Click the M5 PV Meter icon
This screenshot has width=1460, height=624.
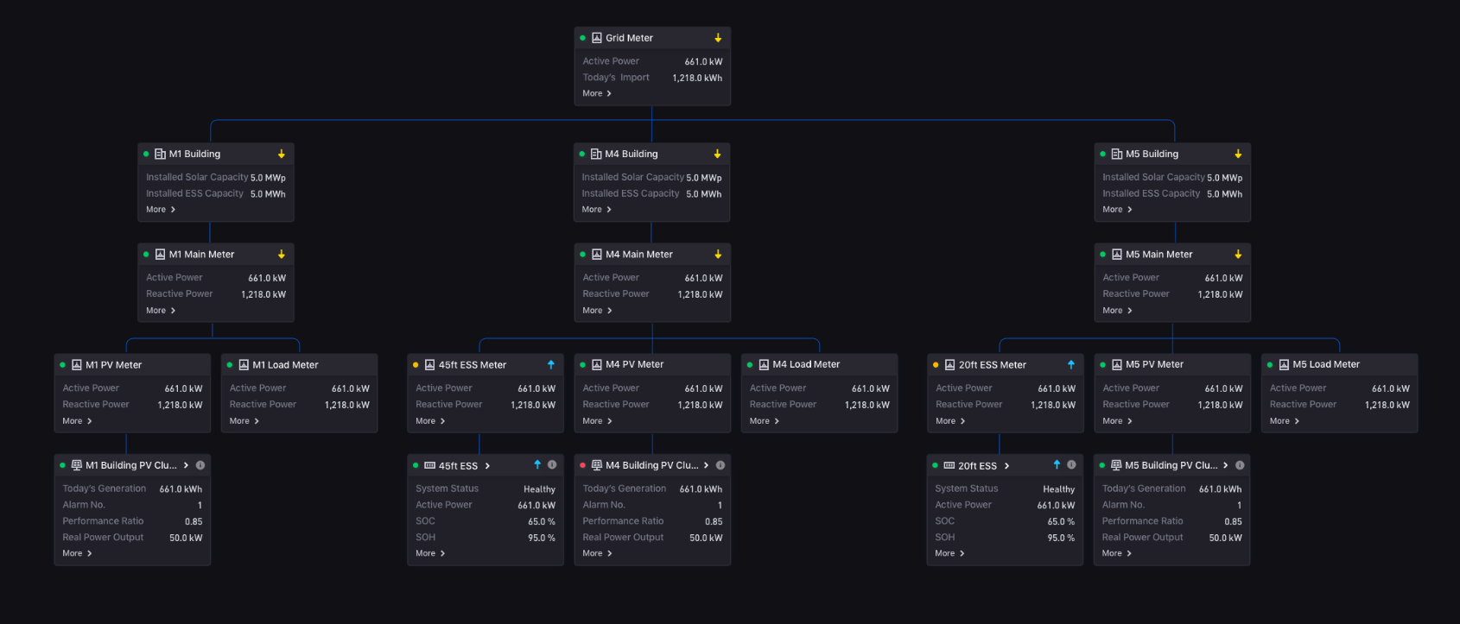click(x=1117, y=365)
